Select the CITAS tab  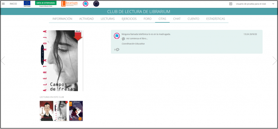coord(162,19)
